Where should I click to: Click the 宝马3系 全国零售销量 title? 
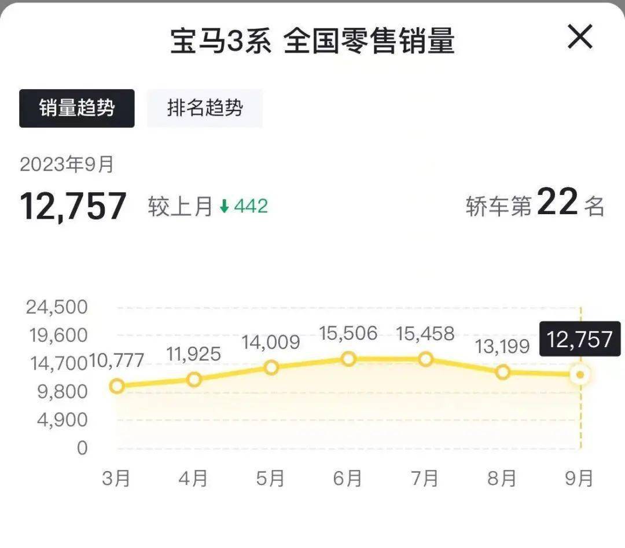[312, 41]
